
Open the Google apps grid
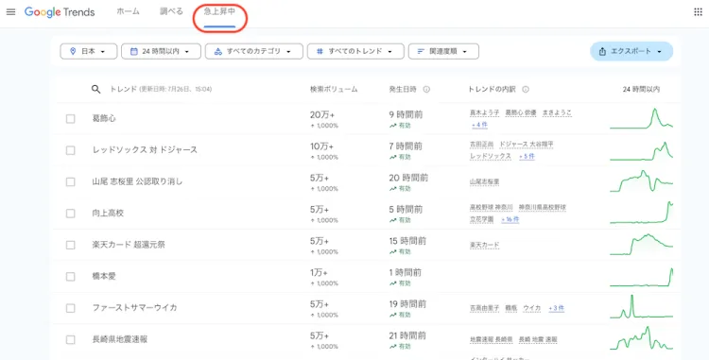[698, 12]
